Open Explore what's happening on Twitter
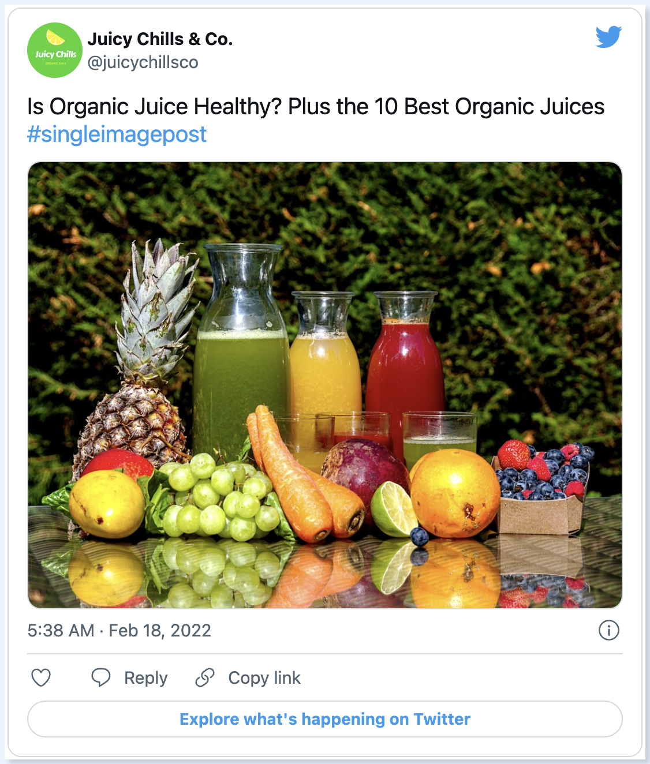The image size is (650, 764). (x=325, y=719)
